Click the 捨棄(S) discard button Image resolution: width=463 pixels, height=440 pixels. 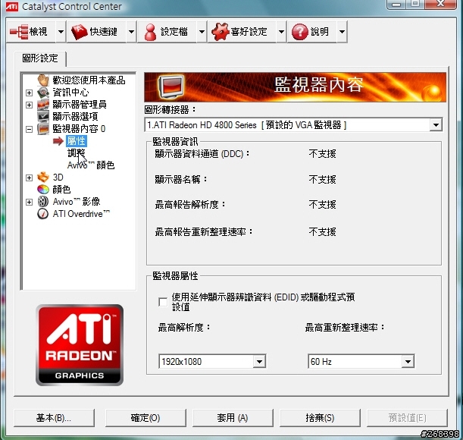(320, 418)
